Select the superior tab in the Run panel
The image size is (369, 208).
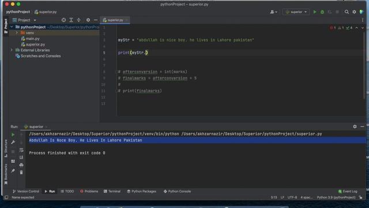point(36,127)
